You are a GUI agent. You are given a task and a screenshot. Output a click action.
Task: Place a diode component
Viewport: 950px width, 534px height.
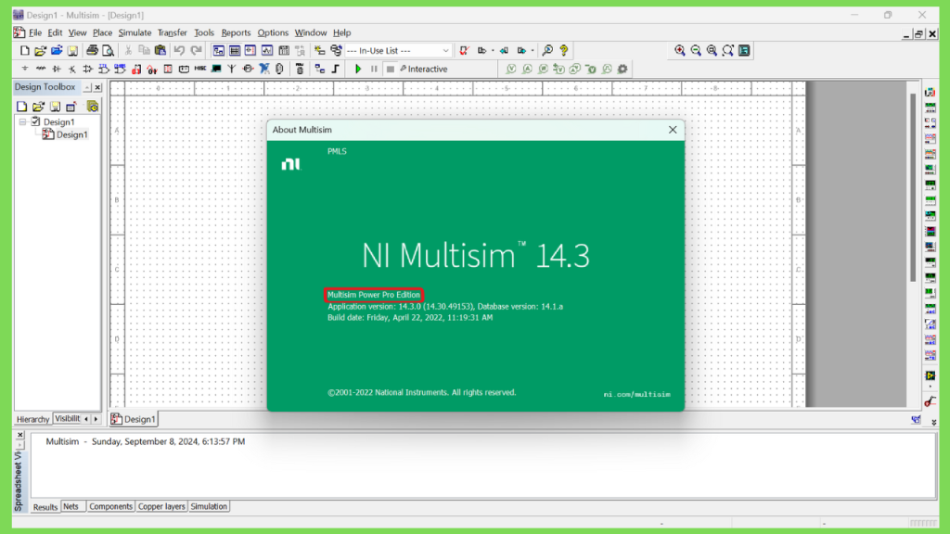coord(57,69)
